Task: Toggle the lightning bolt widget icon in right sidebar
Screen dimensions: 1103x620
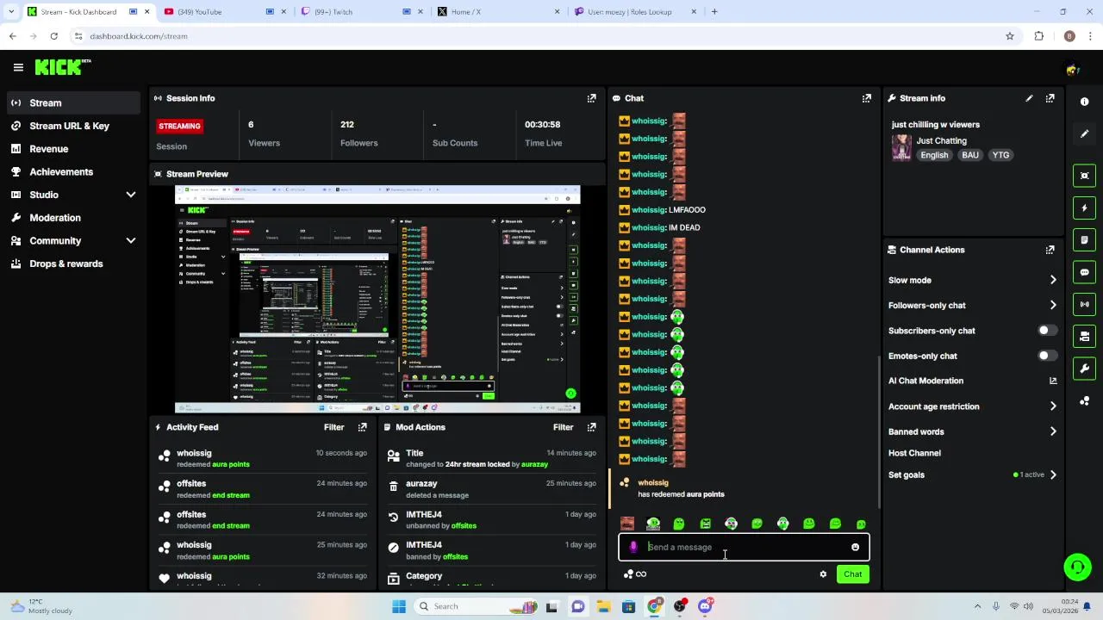Action: click(x=1084, y=208)
